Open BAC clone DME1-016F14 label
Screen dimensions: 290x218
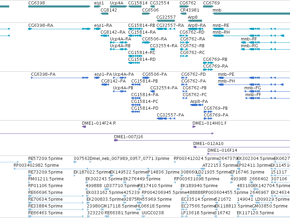[x=222, y=150]
